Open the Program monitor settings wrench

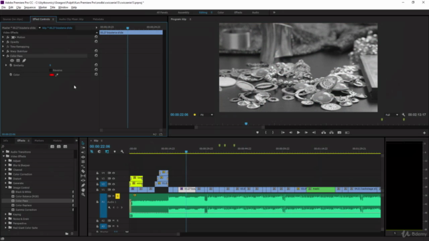tap(404, 114)
